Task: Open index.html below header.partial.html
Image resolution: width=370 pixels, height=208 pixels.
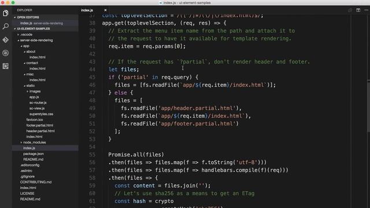Action: coord(34,136)
